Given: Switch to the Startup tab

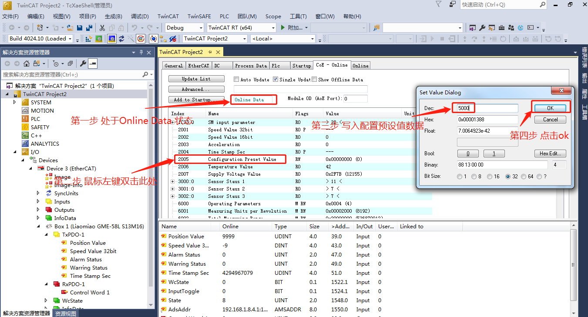Looking at the screenshot, I should pyautogui.click(x=302, y=66).
